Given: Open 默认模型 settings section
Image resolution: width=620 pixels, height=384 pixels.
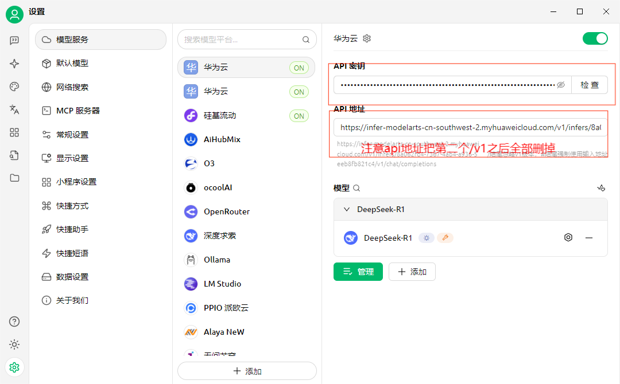Looking at the screenshot, I should pyautogui.click(x=101, y=63).
